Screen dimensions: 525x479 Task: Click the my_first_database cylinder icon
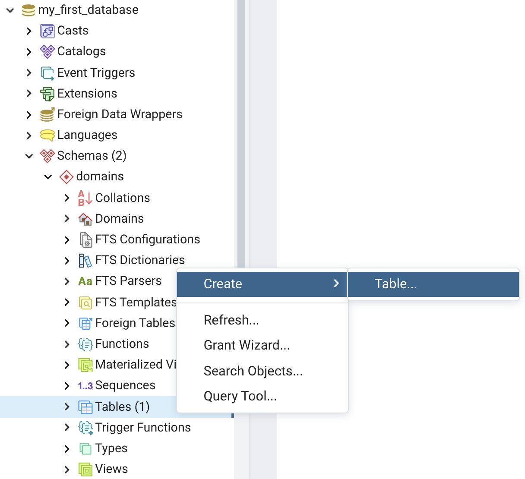(x=28, y=10)
